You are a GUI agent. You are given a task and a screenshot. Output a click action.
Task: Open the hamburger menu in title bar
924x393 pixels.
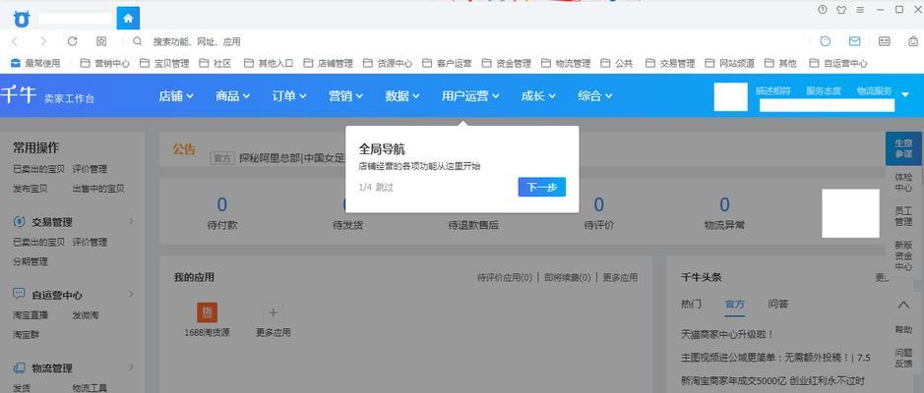pyautogui.click(x=860, y=10)
